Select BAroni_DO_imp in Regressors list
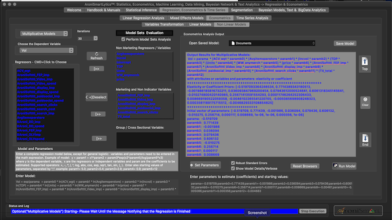 (29, 122)
